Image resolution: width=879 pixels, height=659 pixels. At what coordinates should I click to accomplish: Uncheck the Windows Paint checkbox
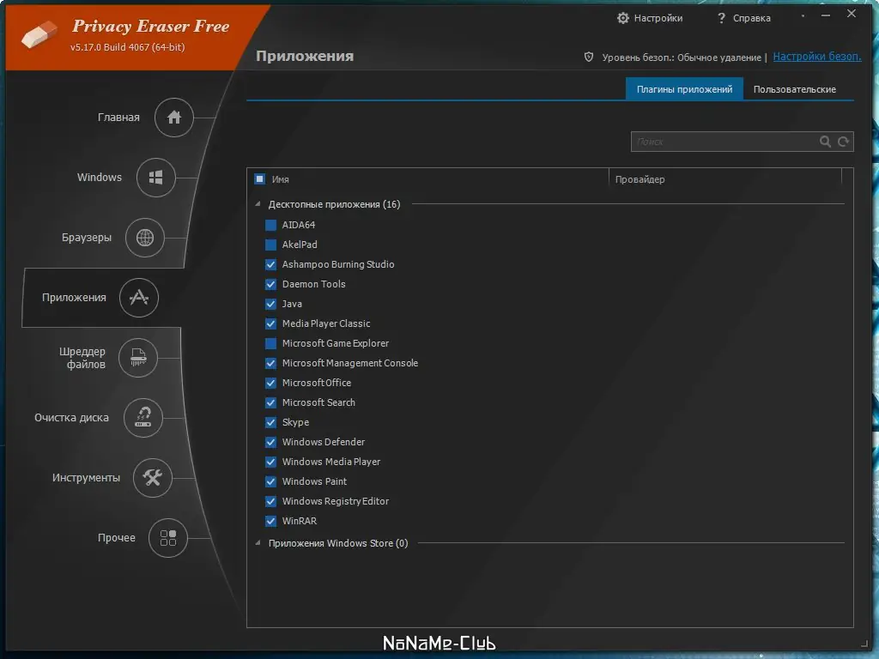pyautogui.click(x=270, y=481)
